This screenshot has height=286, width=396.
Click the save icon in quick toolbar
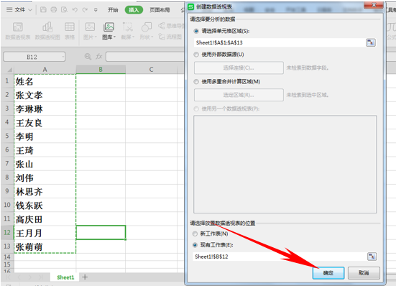pyautogui.click(x=43, y=10)
